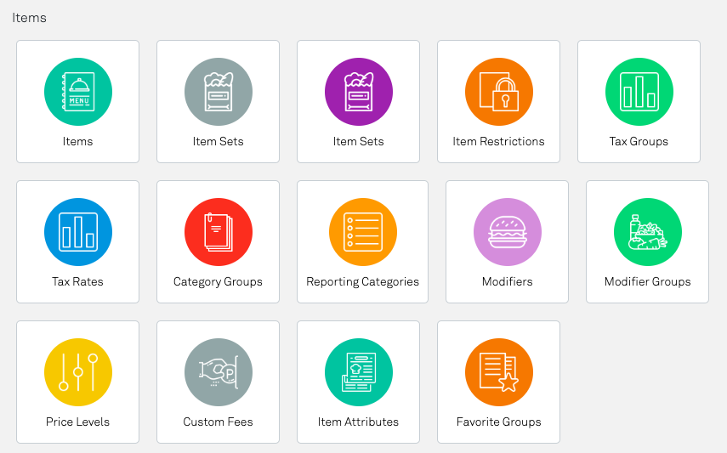The height and width of the screenshot is (453, 727).
Task: Open the blue Tax Rates chart icon
Action: click(x=78, y=232)
